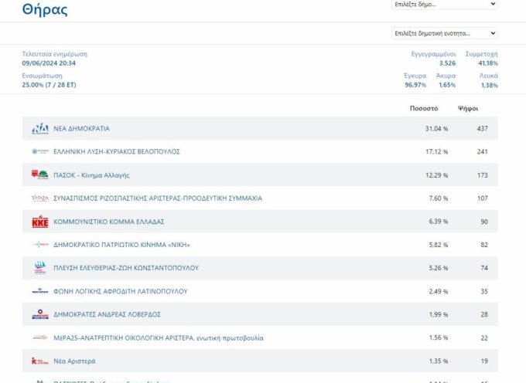
Task: Click the 17,12 % percentage value
Action: (x=436, y=151)
